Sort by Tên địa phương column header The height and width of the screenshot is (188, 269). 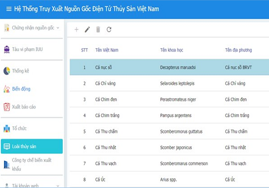238,50
